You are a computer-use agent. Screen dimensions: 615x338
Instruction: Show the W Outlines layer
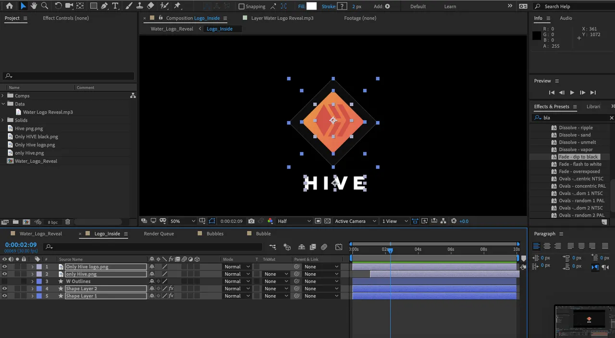pyautogui.click(x=4, y=281)
